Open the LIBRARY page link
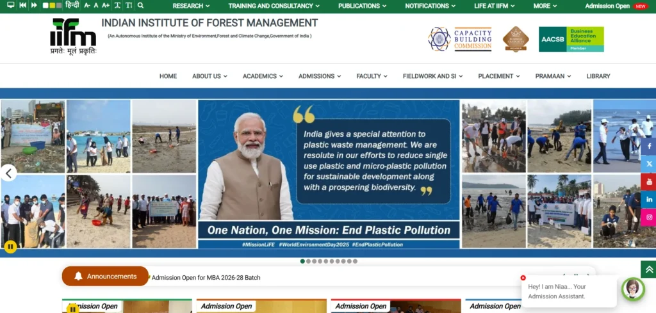The image size is (656, 313). coord(598,76)
